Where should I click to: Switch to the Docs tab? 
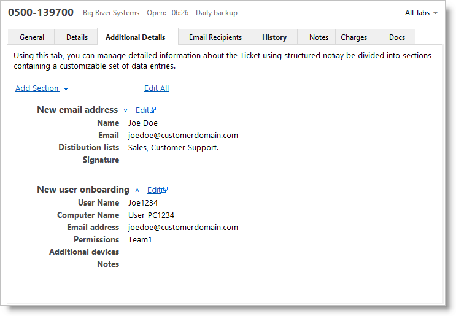397,37
